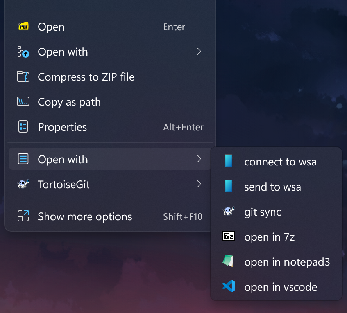Click the zip folder icon for Compress

[x=23, y=77]
